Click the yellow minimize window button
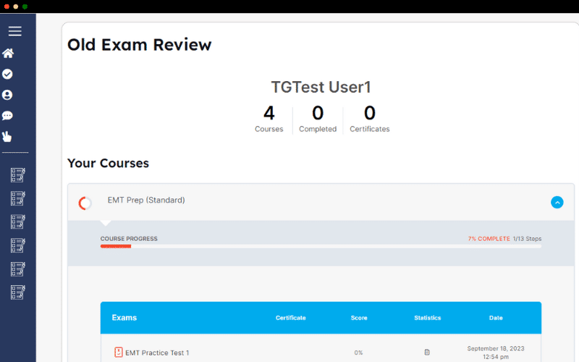This screenshot has height=362, width=579. 16,7
